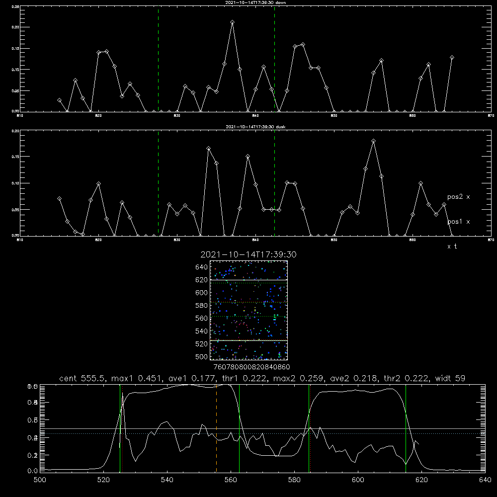Click the right green dashed line in dawn plot
The height and width of the screenshot is (497, 497).
coord(274,59)
